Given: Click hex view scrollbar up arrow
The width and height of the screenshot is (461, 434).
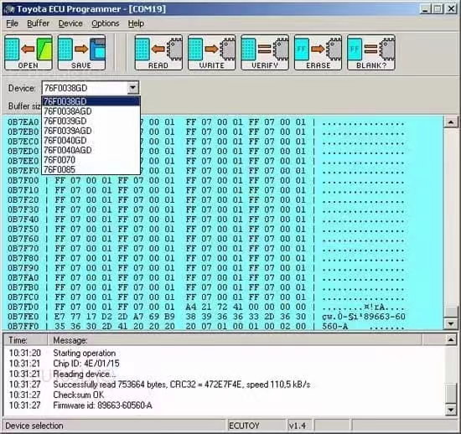Looking at the screenshot, I should [x=450, y=122].
